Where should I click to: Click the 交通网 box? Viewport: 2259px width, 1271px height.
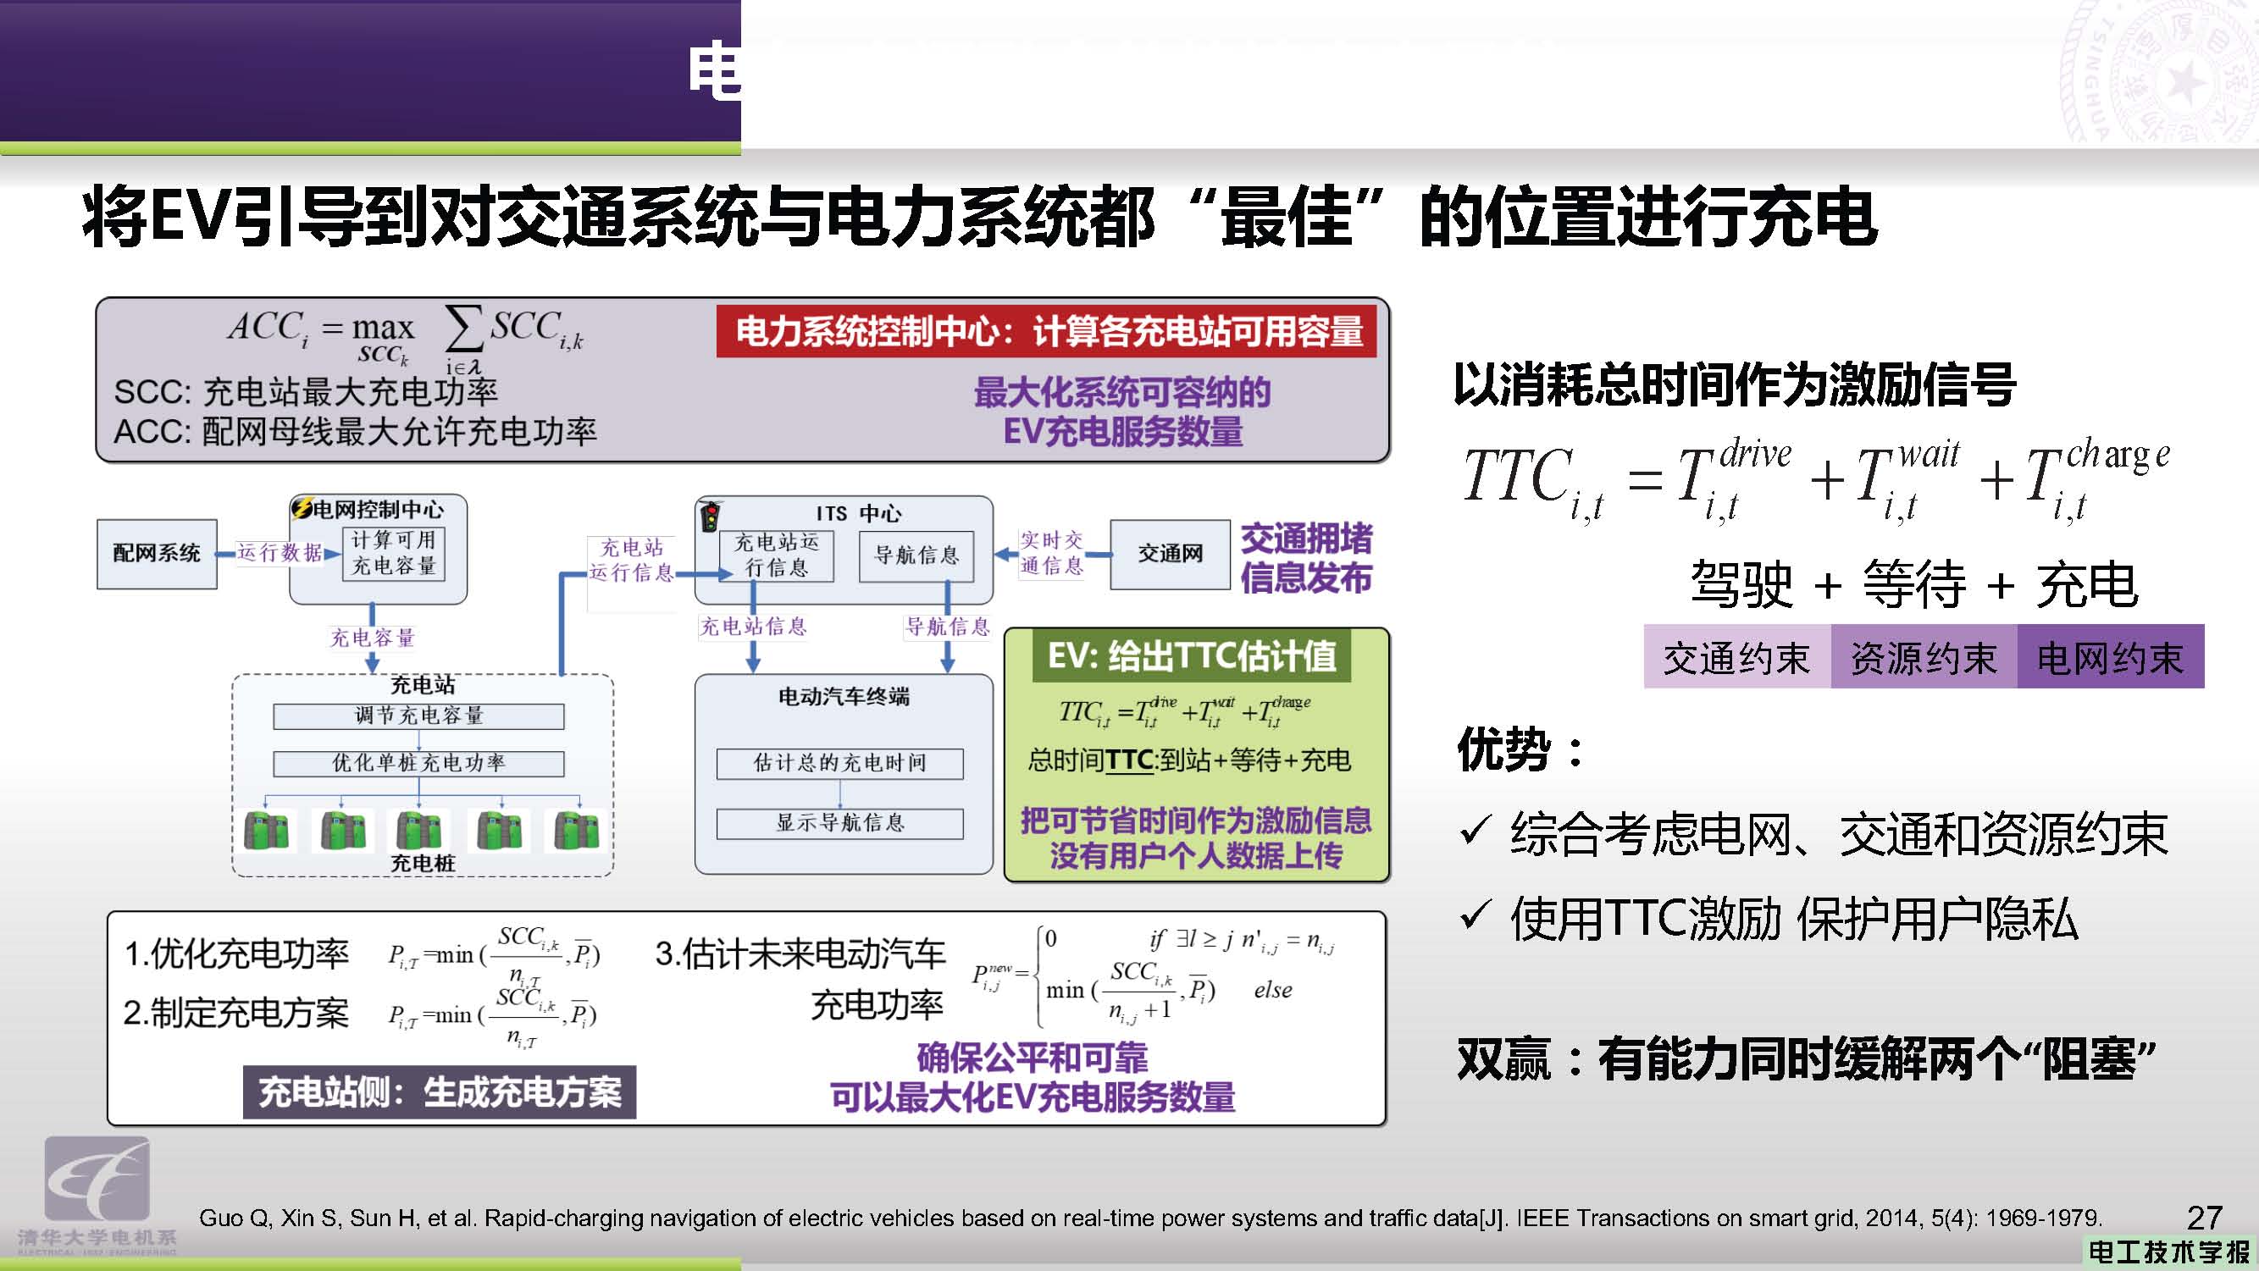pyautogui.click(x=1170, y=554)
